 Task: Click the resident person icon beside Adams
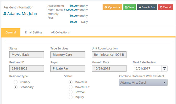(x=5, y=14)
